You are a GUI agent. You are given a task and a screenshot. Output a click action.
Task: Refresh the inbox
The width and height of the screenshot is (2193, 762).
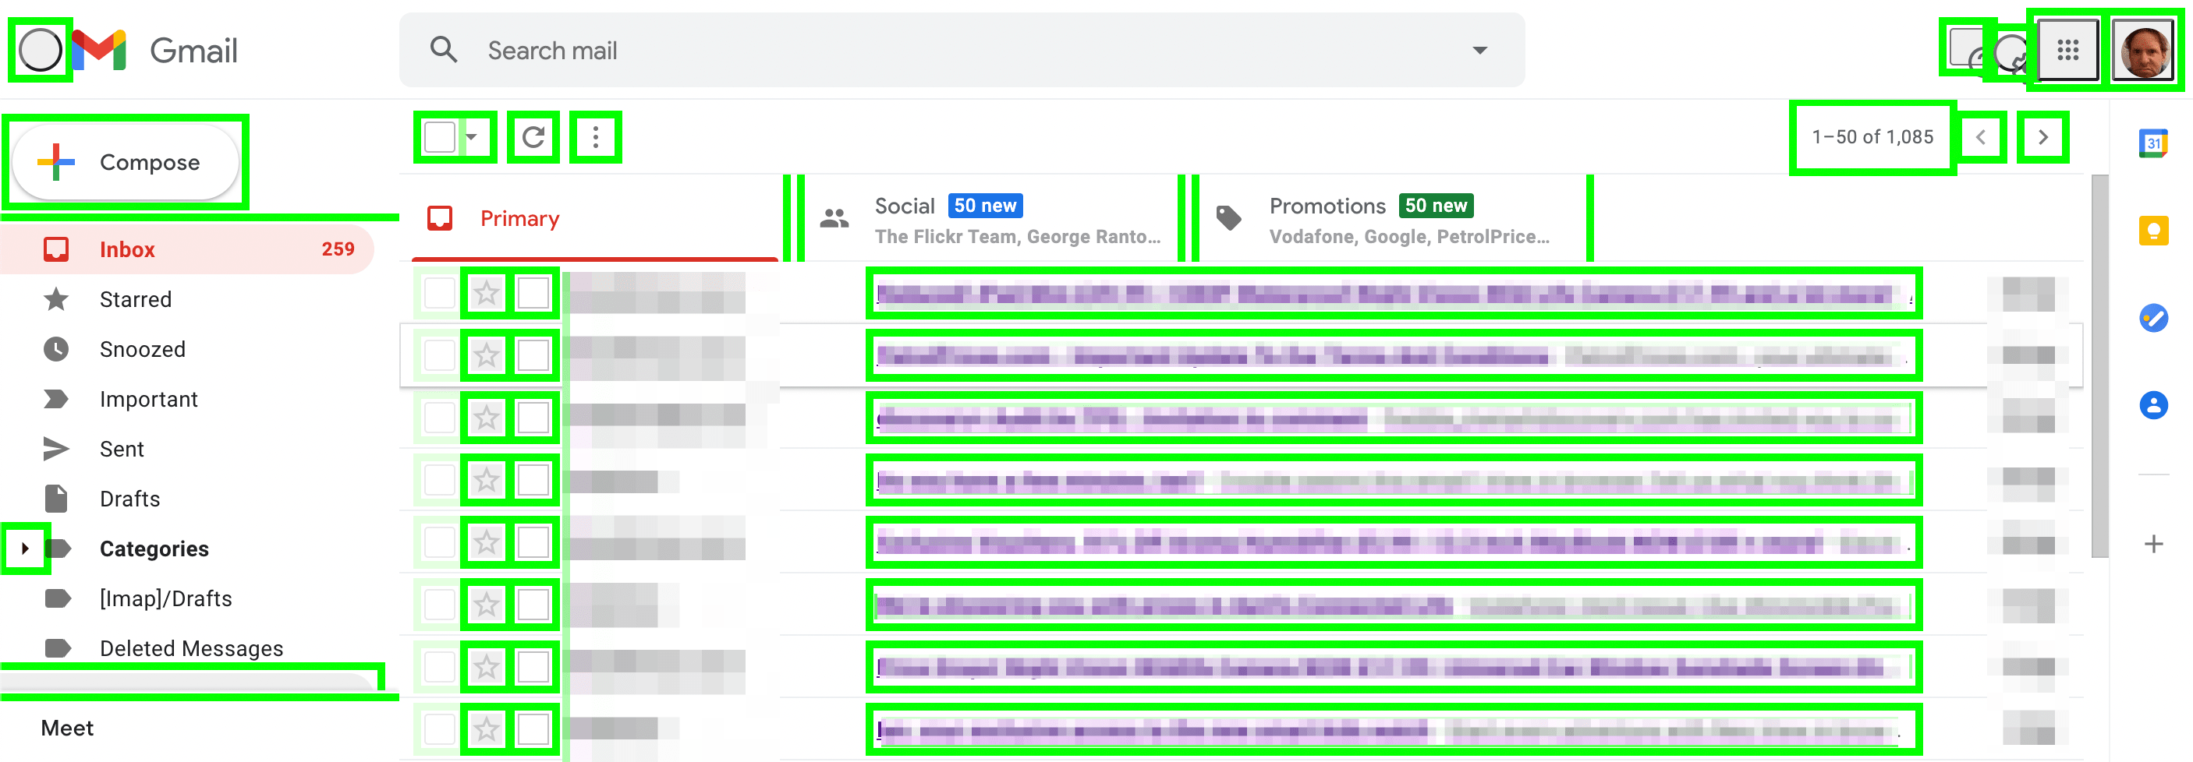(x=533, y=137)
